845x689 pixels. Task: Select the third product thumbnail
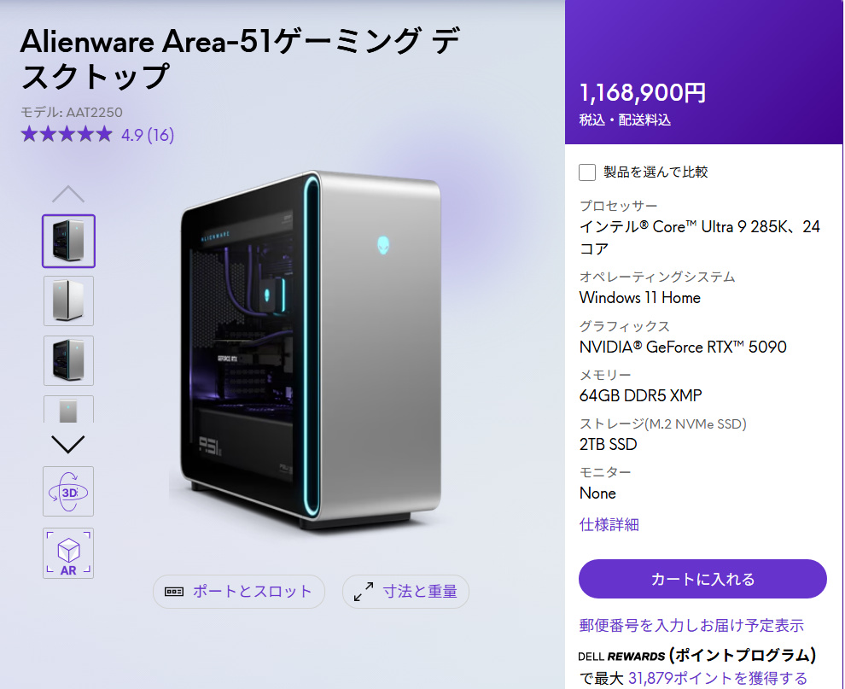click(x=68, y=360)
